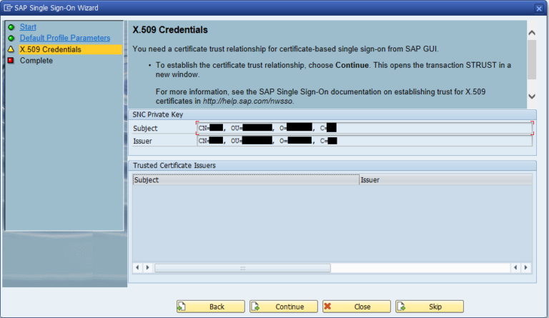Select the Complete step in wizard list
549x318 pixels.
pos(36,61)
